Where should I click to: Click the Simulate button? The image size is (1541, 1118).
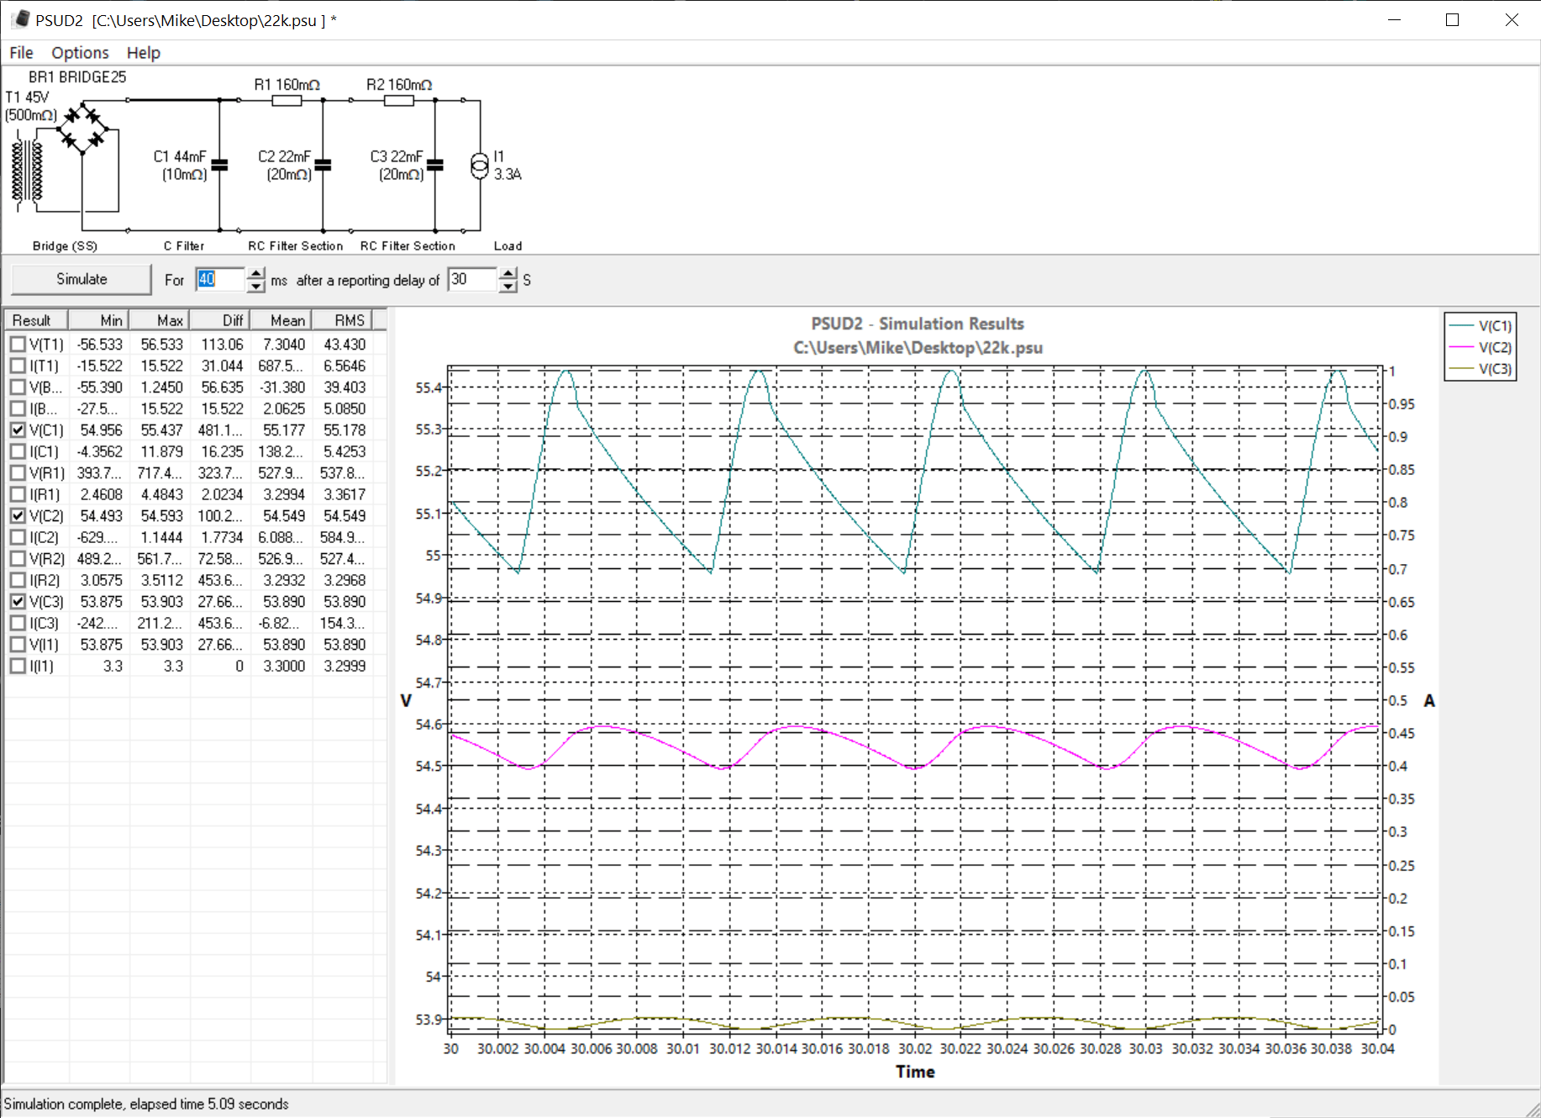click(82, 279)
